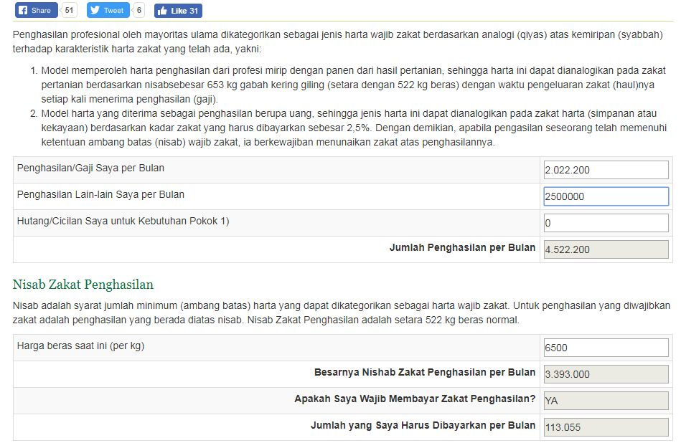Viewport: 681px width, 448px height.
Task: Select the Jumlah yang Harus Dibayarkan result field
Action: pyautogui.click(x=606, y=427)
